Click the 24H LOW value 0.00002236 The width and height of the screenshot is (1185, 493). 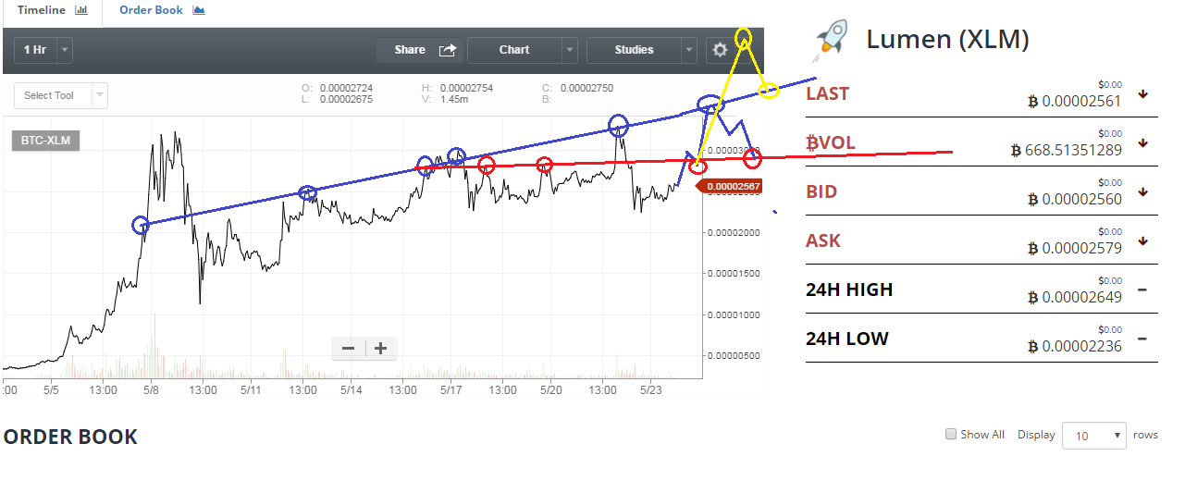point(1074,347)
